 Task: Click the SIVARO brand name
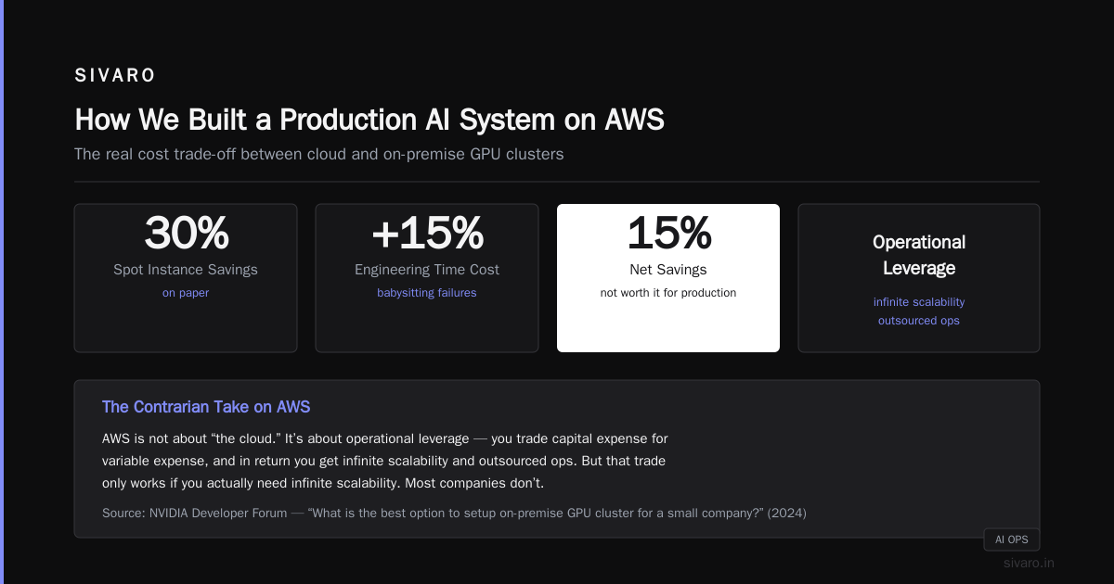115,76
